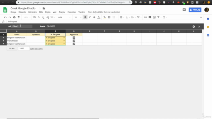Click the PAYLAŞ share button

click(195, 10)
